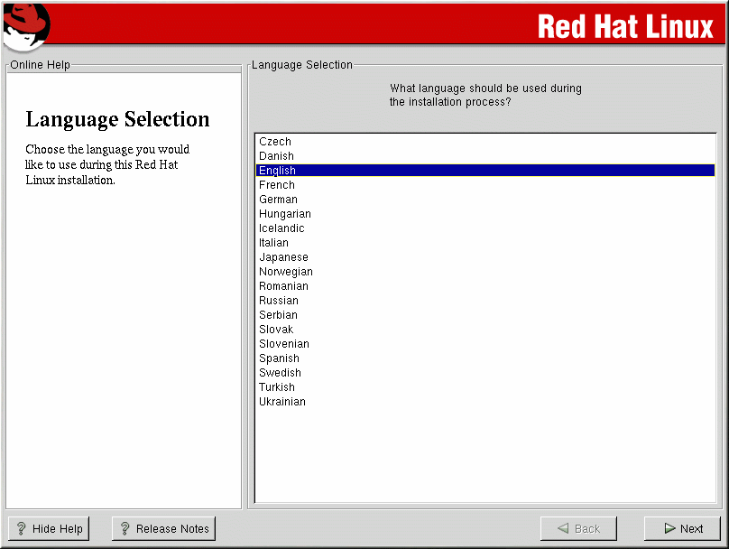Choose Norwegian language entry
This screenshot has height=549, width=729.
pyautogui.click(x=286, y=272)
